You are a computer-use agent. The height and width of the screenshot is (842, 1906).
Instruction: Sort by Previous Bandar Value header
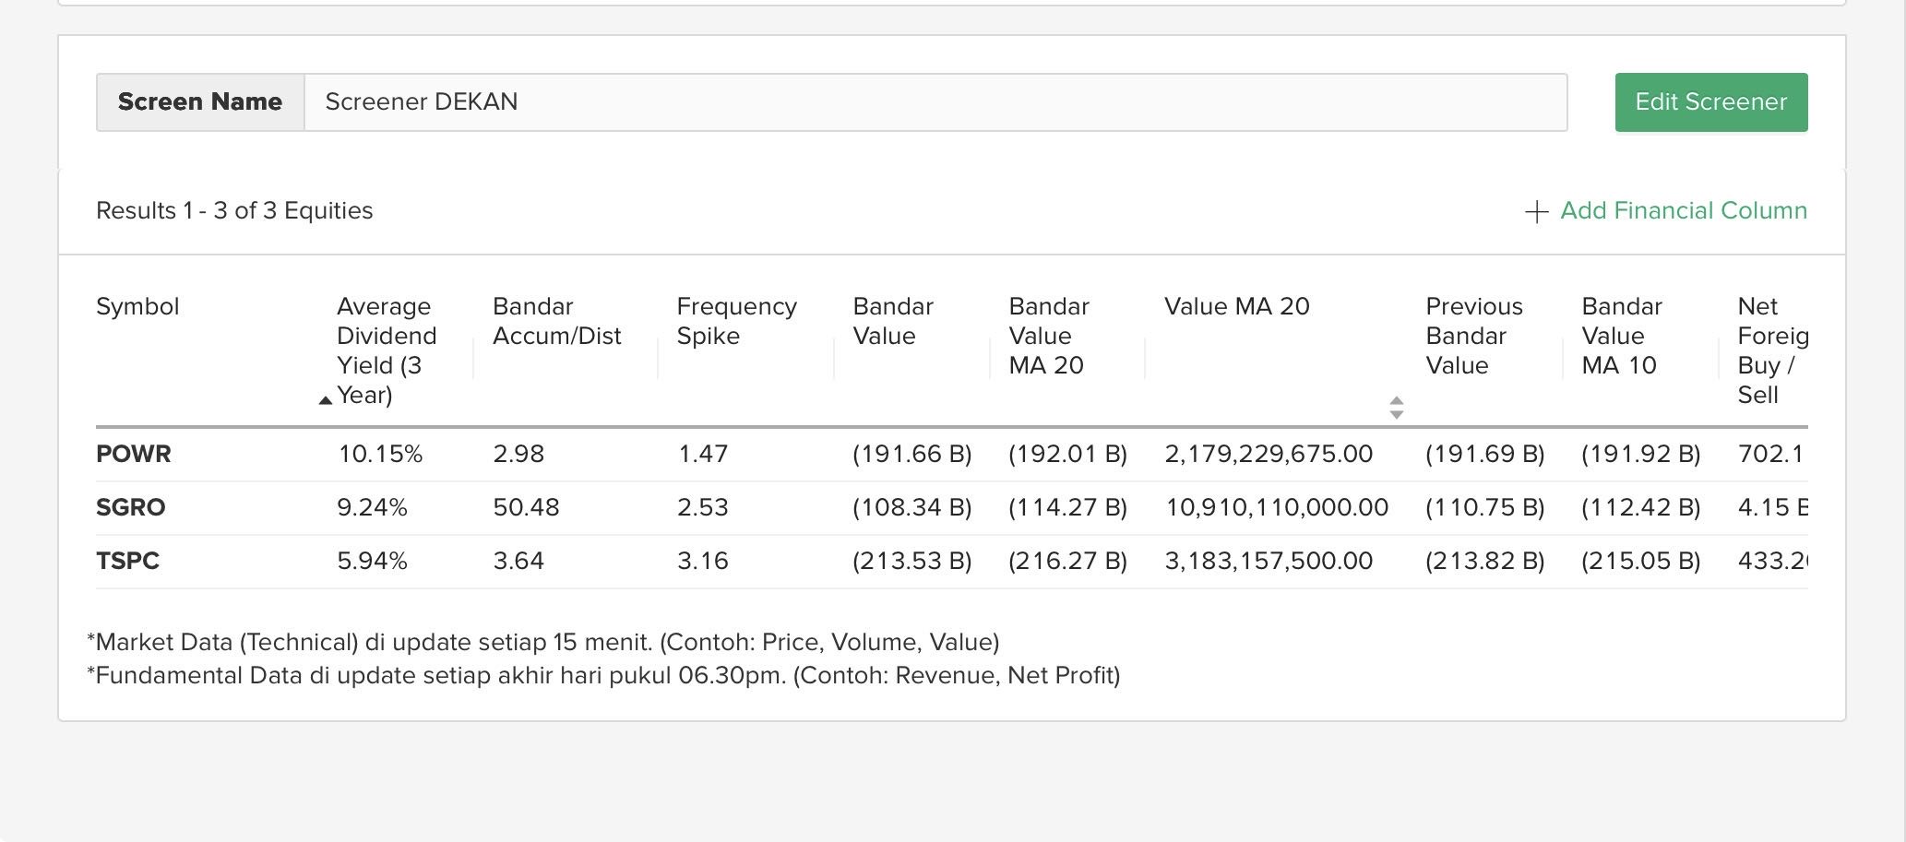tap(1473, 336)
